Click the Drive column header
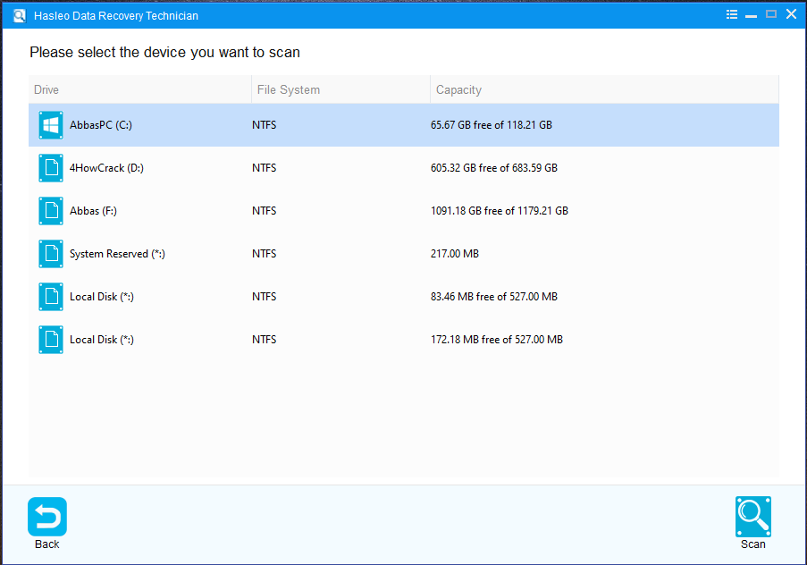Image resolution: width=807 pixels, height=565 pixels. click(140, 89)
